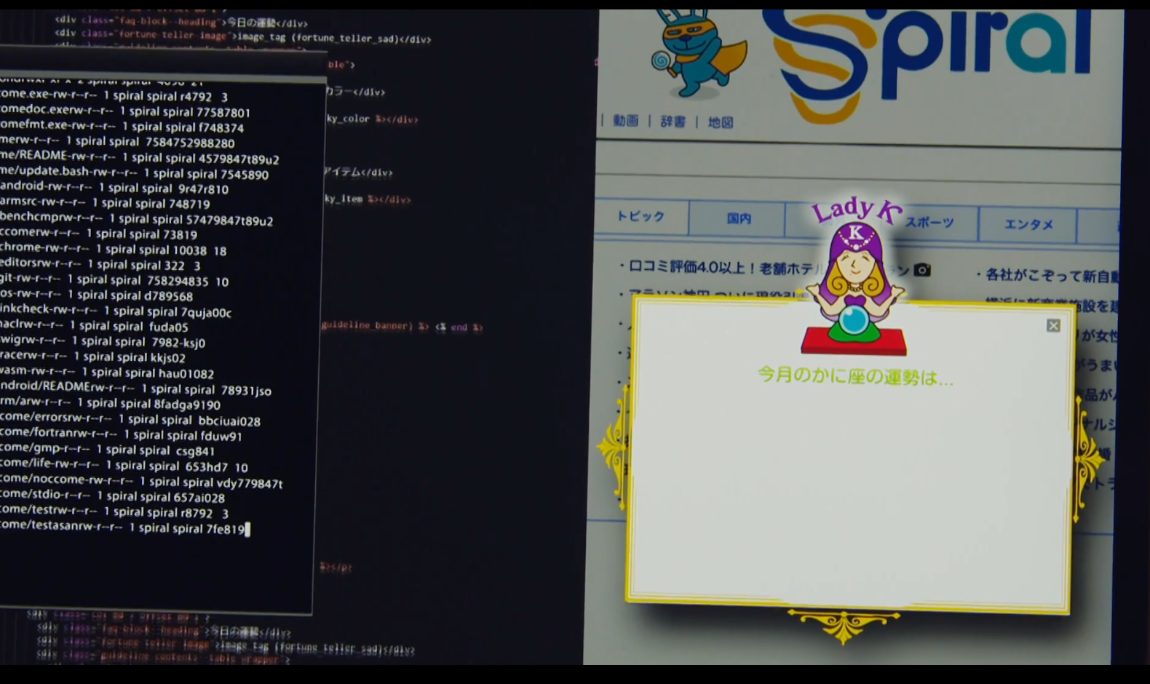
Task: Select terminal row come/gmp with csg841
Action: coord(108,450)
